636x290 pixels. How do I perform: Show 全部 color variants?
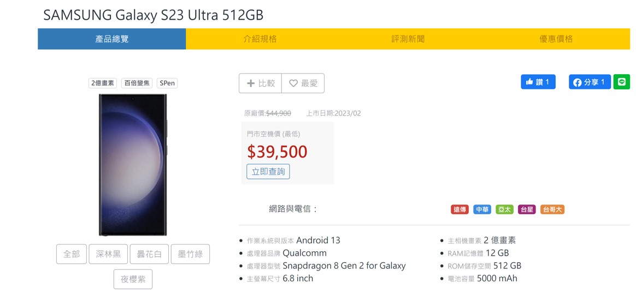point(72,254)
